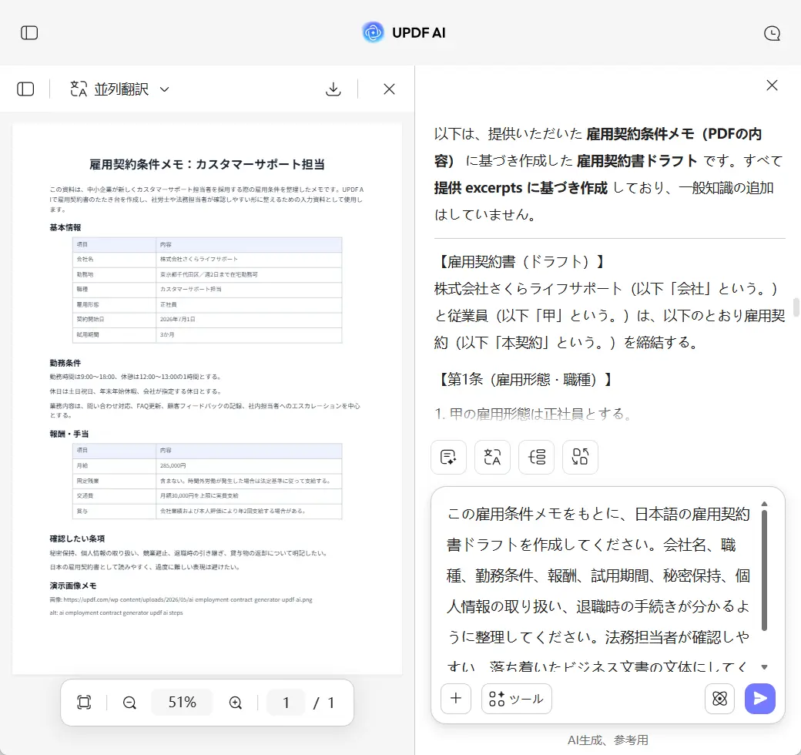Zoom out the PDF page
The width and height of the screenshot is (801, 755).
pos(129,703)
